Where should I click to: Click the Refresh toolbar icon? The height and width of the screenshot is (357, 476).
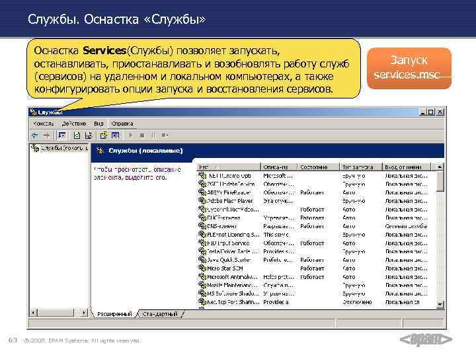coord(77,136)
